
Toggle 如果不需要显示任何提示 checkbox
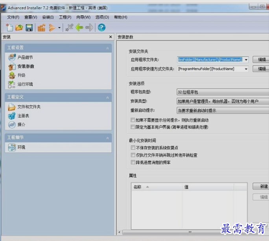[x=133, y=120]
